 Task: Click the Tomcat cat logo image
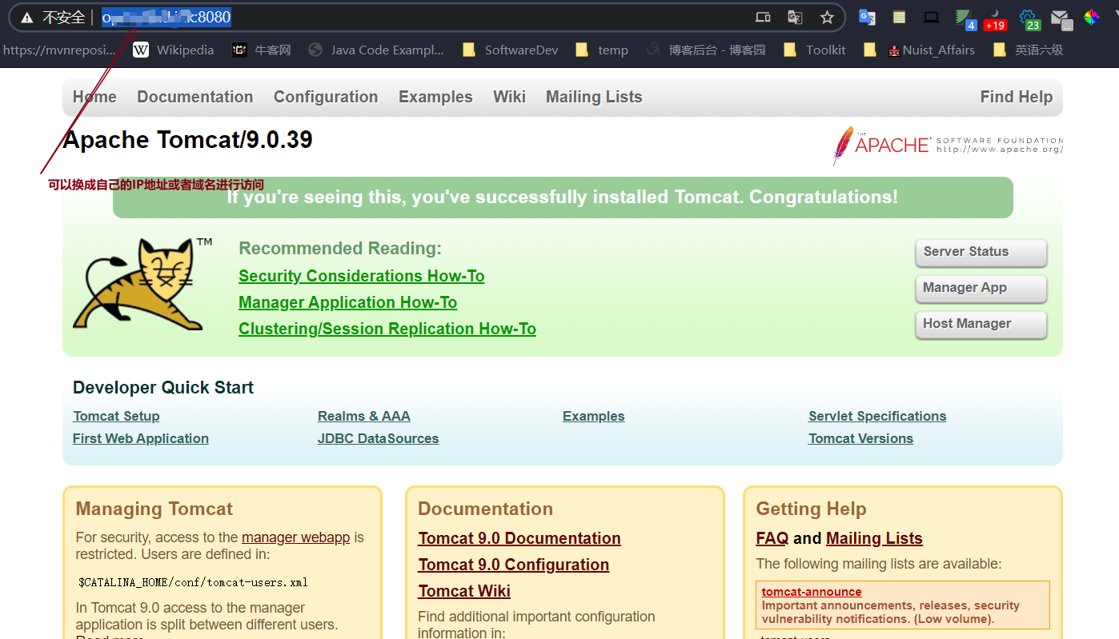coord(142,284)
